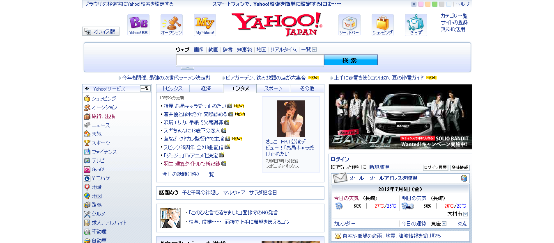Open headline 羽生 通算タイトルで新記録
Viewport: 554px width, 243px height.
coord(192,164)
